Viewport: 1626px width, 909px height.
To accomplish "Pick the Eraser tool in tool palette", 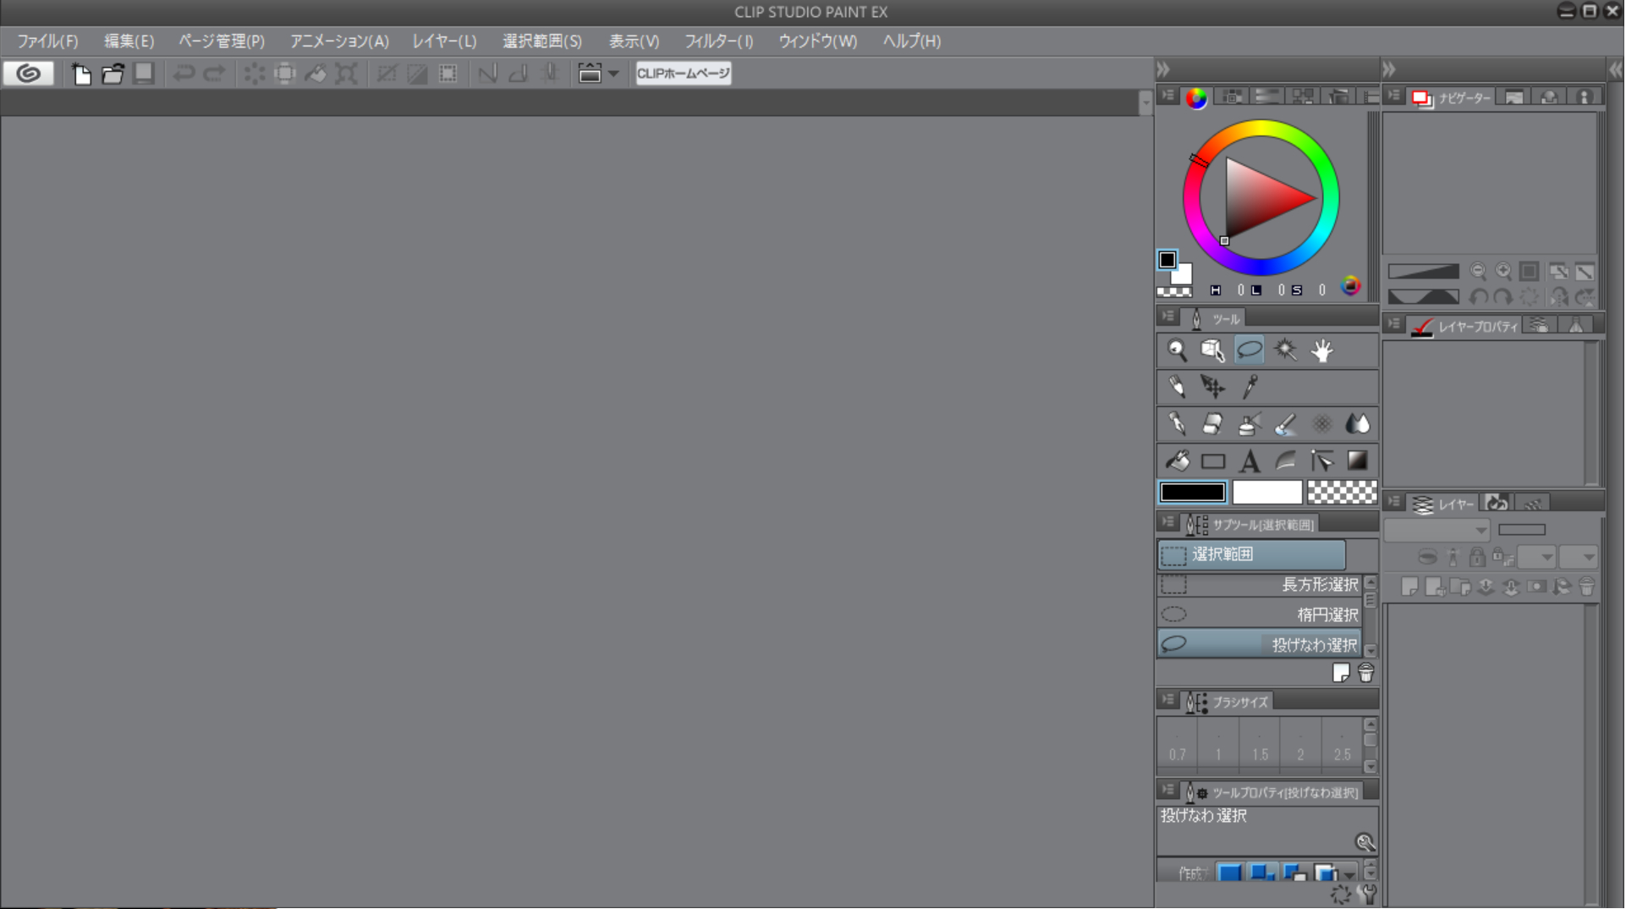I will pos(1213,424).
